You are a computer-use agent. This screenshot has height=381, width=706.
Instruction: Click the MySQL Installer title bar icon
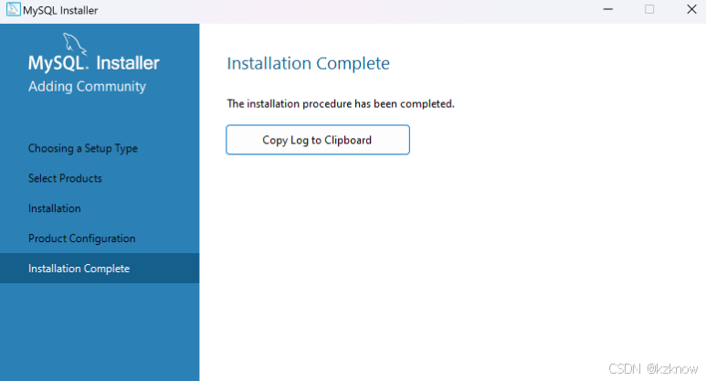pos(13,9)
